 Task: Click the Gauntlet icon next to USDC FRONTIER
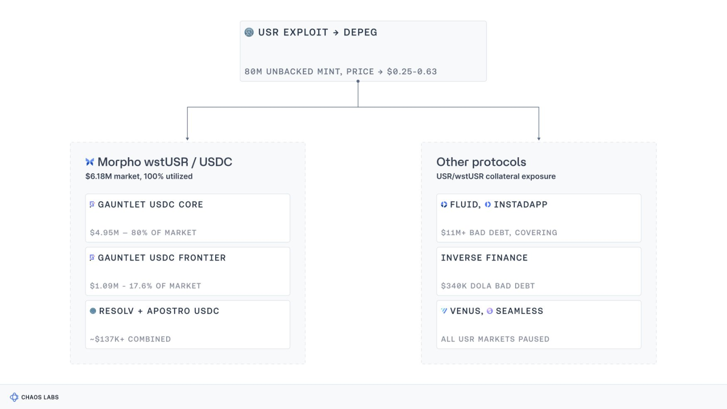pos(92,258)
